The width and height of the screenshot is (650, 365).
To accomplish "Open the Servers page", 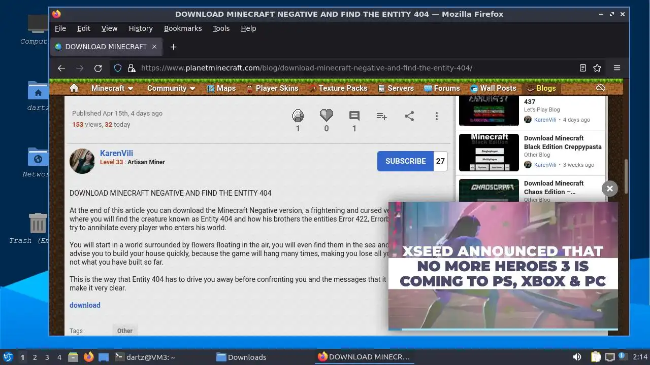I will tap(396, 88).
